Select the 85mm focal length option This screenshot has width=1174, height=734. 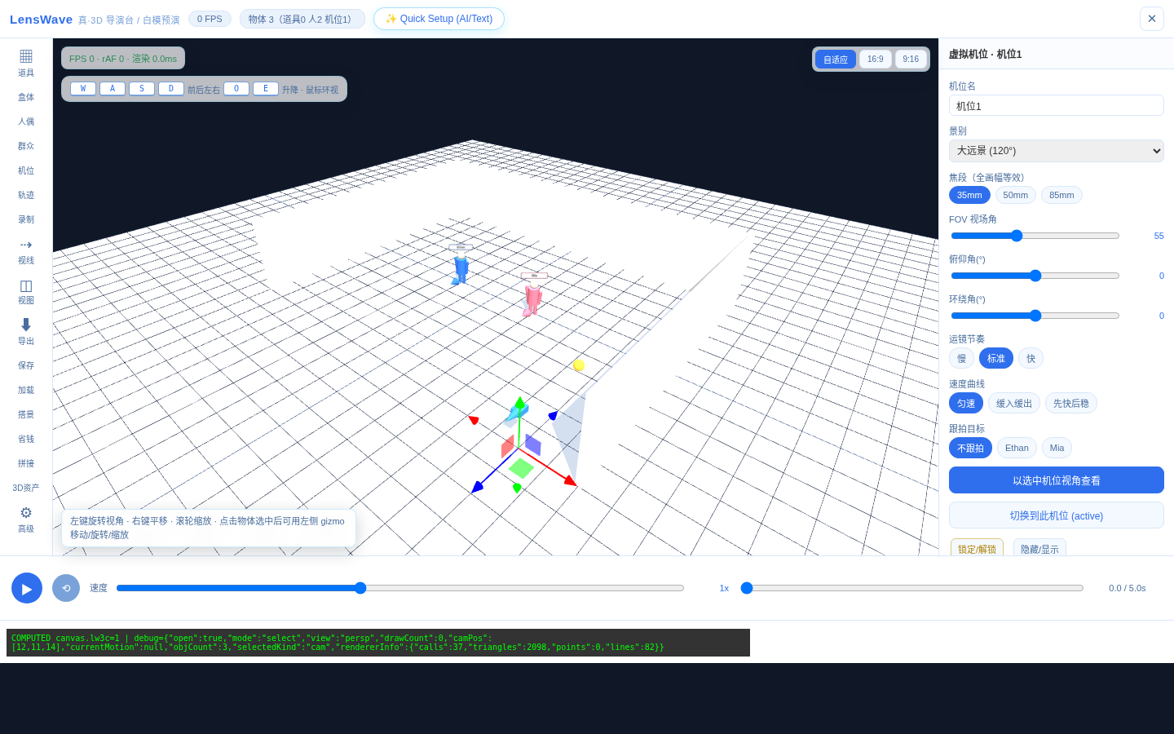point(1061,195)
